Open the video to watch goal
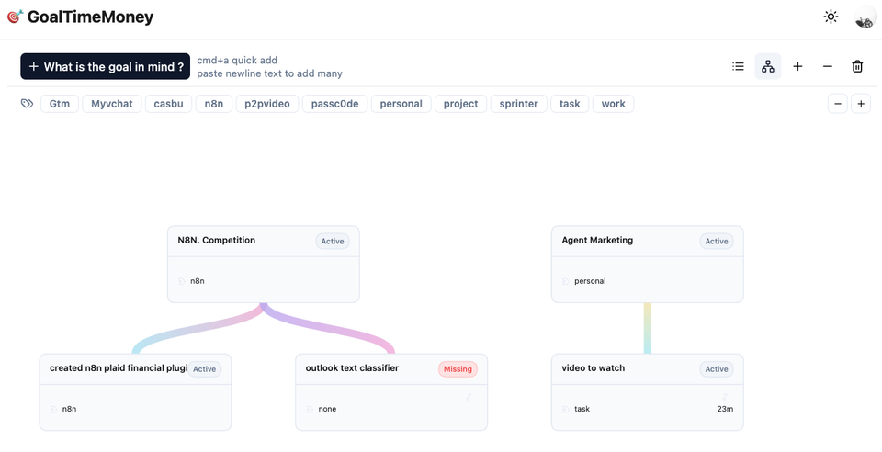 click(x=593, y=368)
